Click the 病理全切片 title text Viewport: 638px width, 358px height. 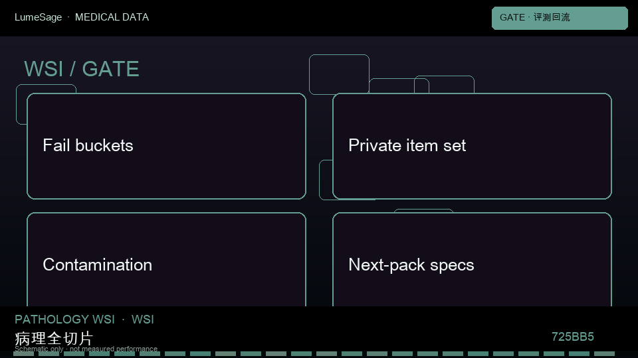(54, 338)
